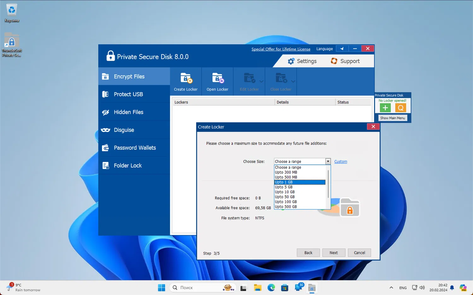473x295 pixels.
Task: Open File Explorer from the taskbar
Action: [258, 287]
